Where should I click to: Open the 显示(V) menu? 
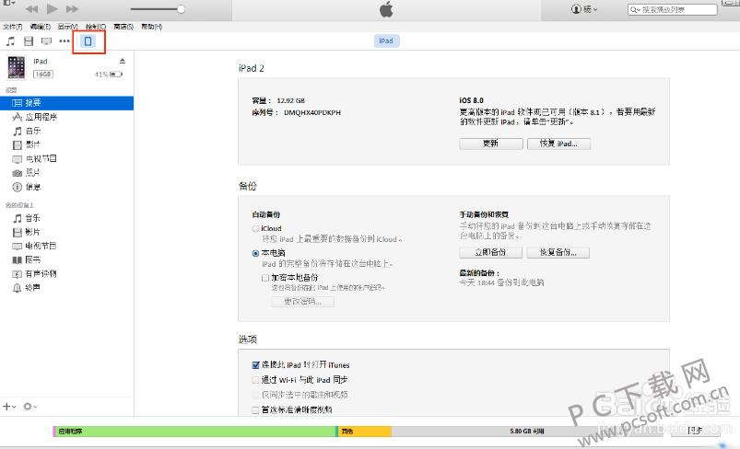67,27
